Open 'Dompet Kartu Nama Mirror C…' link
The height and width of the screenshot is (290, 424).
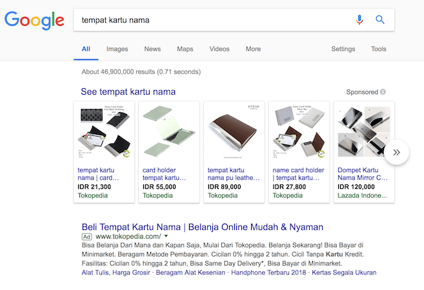click(362, 174)
